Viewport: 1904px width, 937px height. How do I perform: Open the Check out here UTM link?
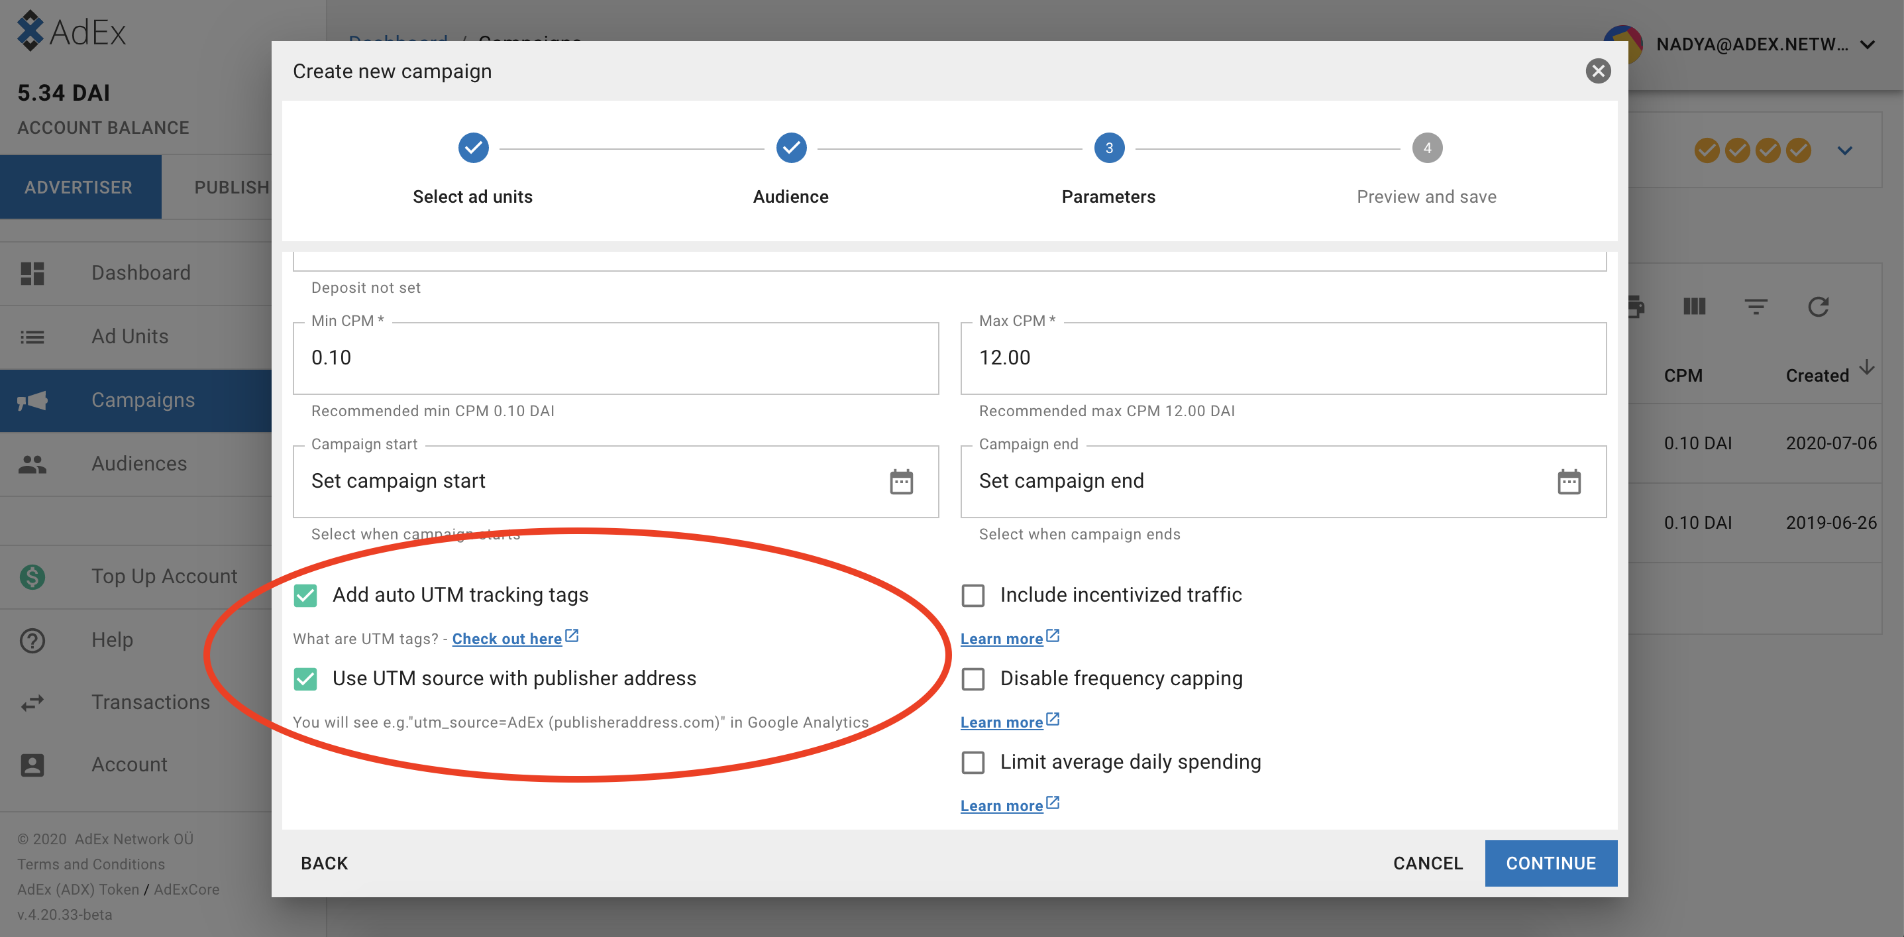click(x=507, y=639)
